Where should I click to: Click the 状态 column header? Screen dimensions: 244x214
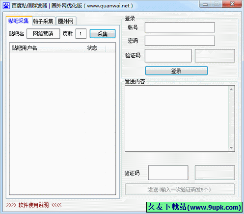[95, 48]
